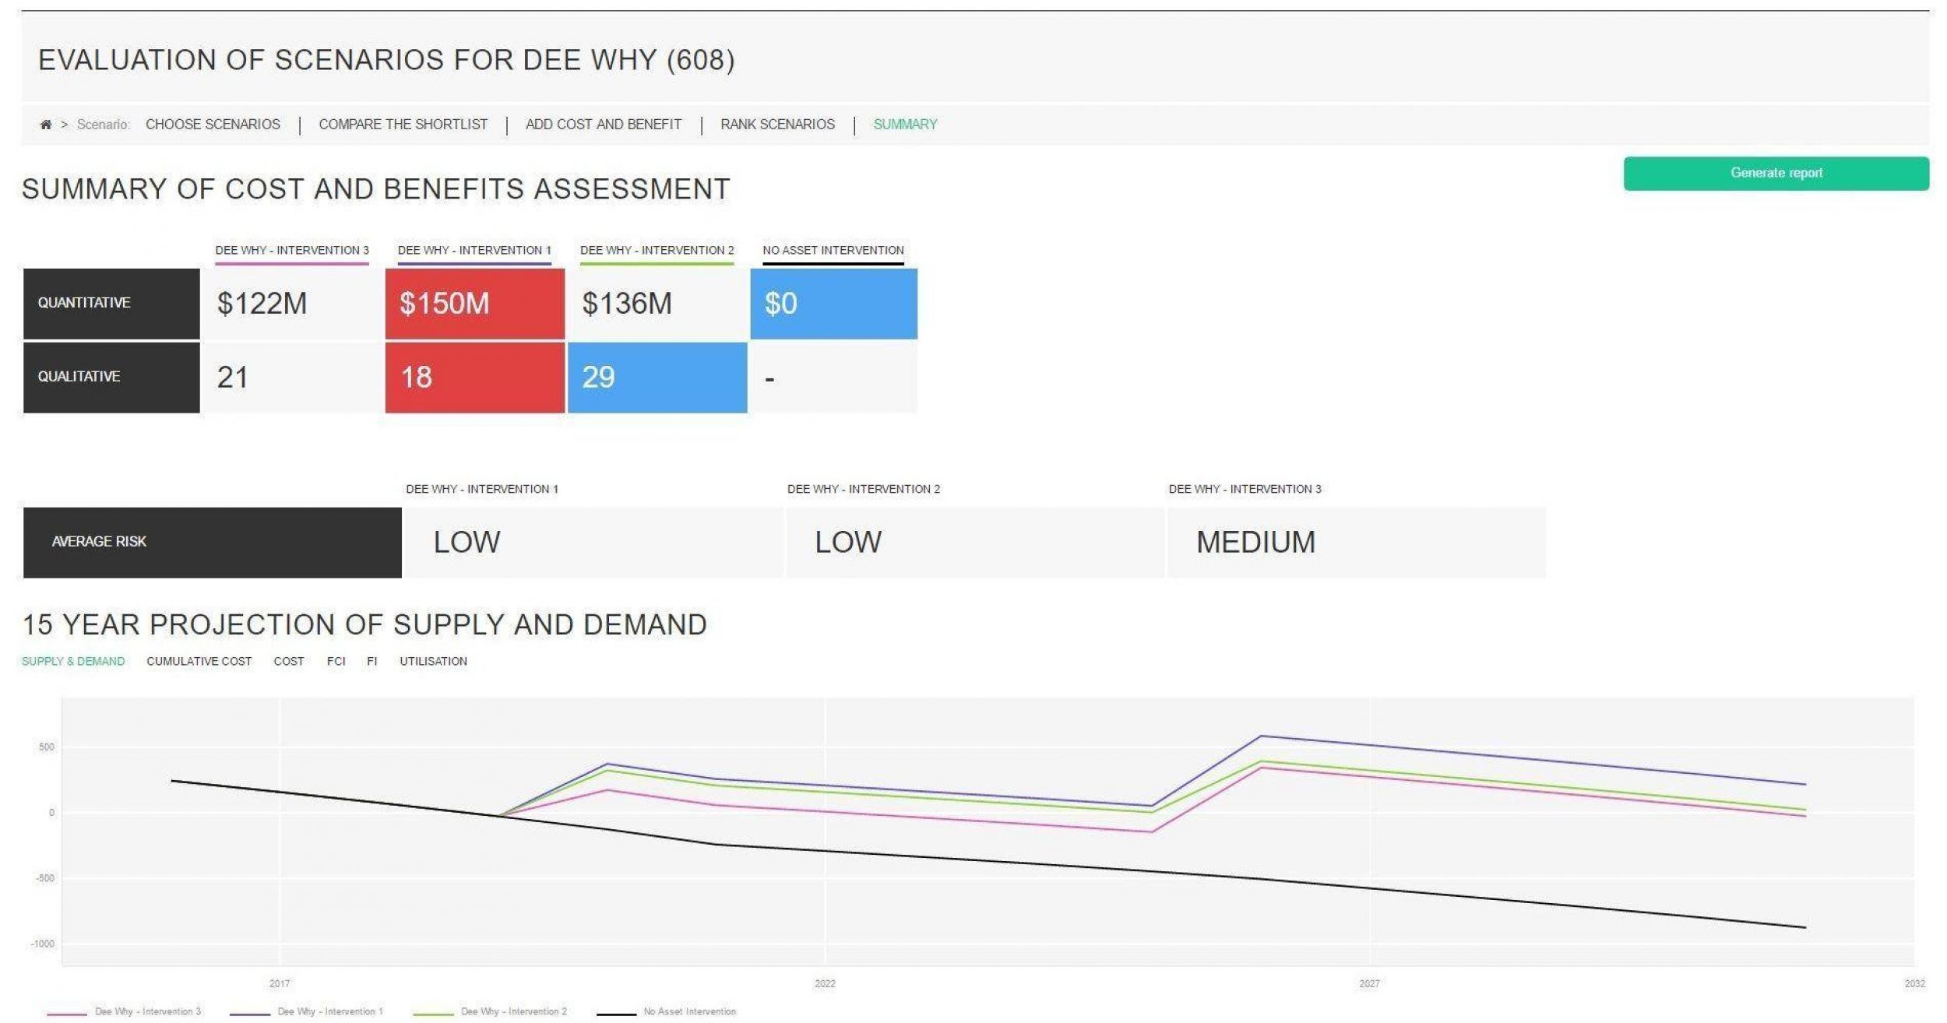Switch chart to Cost view

pos(288,661)
